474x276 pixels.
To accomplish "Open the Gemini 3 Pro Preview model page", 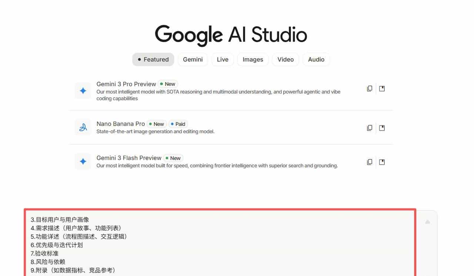I will coord(126,84).
